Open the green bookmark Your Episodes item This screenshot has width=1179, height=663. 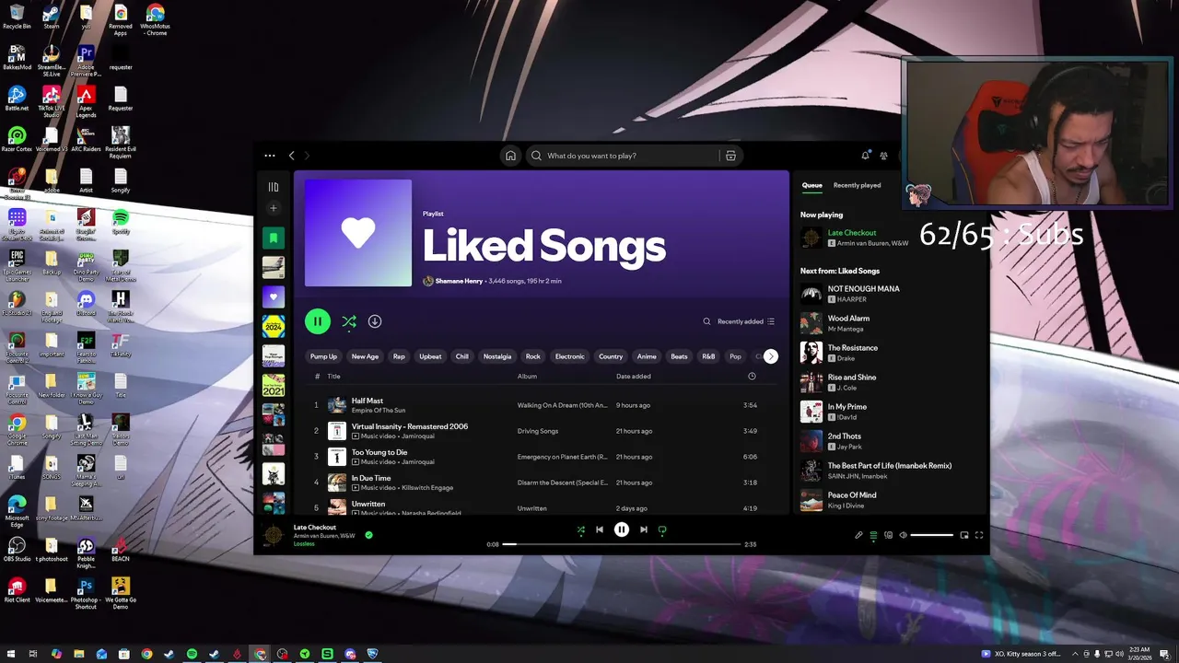click(x=273, y=238)
